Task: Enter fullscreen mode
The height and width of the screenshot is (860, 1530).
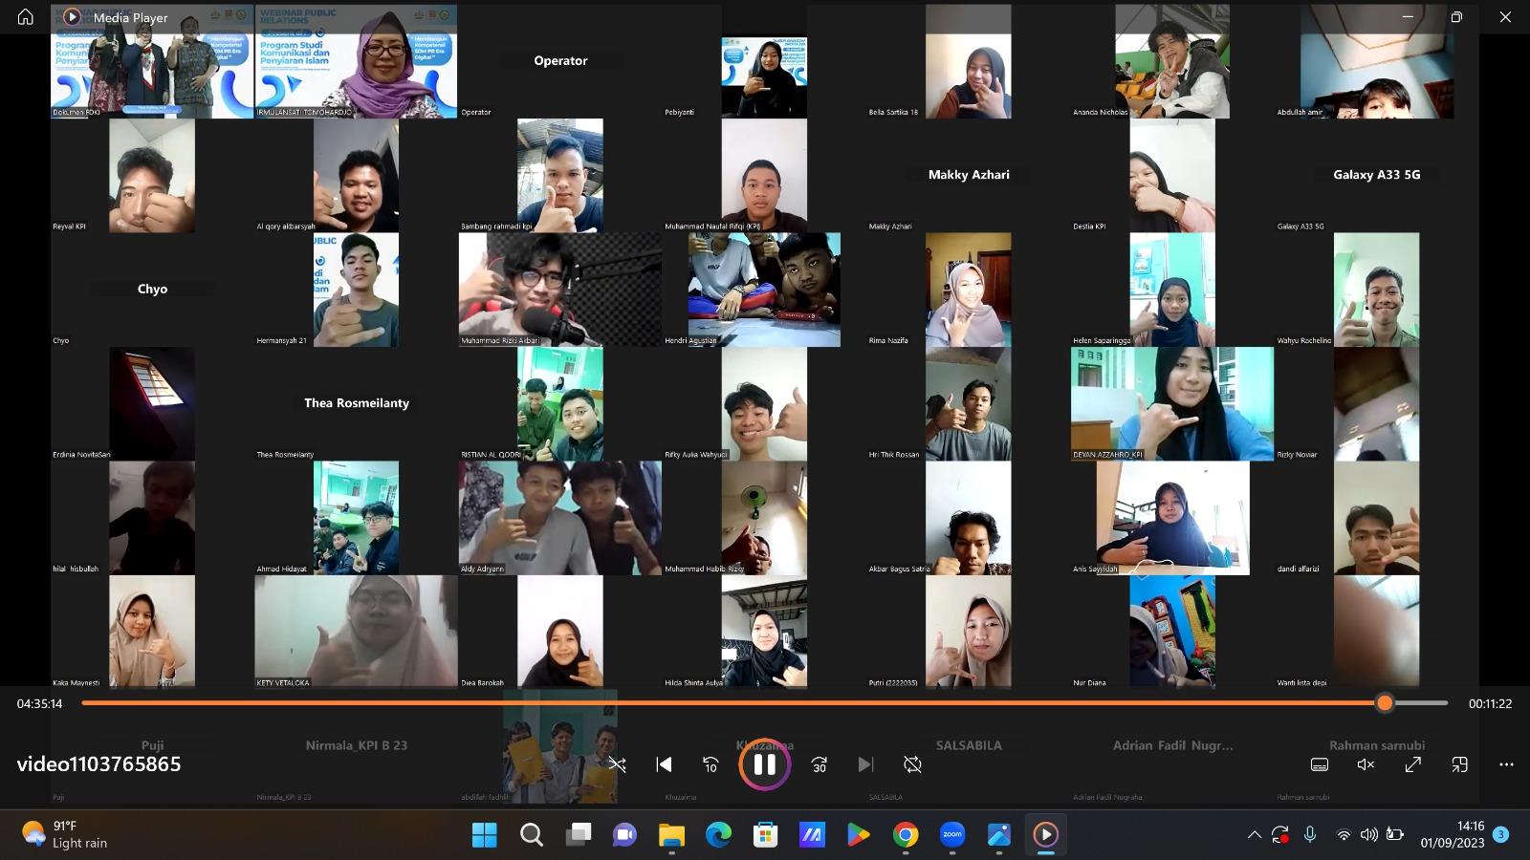Action: point(1412,764)
